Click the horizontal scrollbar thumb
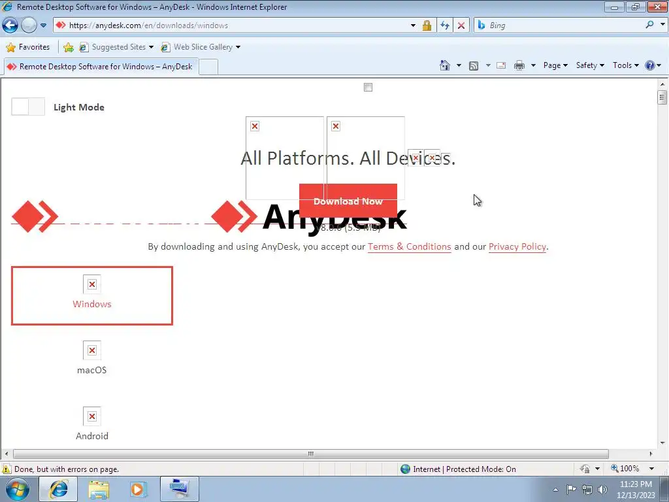The image size is (669, 502). click(x=310, y=454)
